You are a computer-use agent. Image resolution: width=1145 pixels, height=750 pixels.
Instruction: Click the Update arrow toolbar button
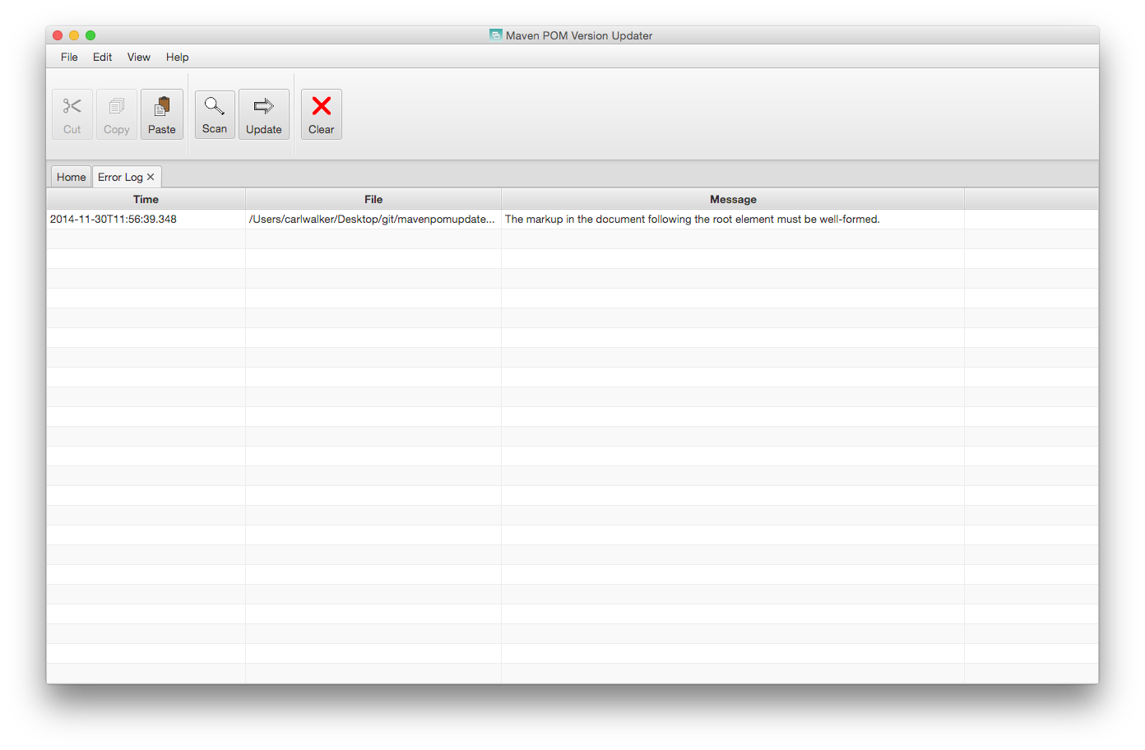tap(264, 114)
